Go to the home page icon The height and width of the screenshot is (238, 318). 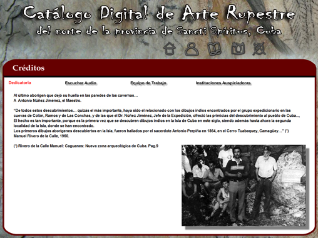coord(169,49)
